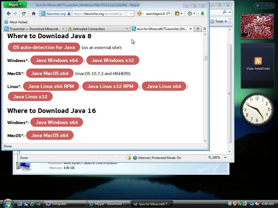Click the IE status bar privacy icon
This screenshot has height=208, width=278.
click(x=128, y=158)
